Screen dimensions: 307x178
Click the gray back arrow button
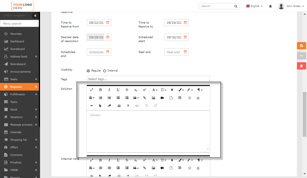(x=301, y=56)
